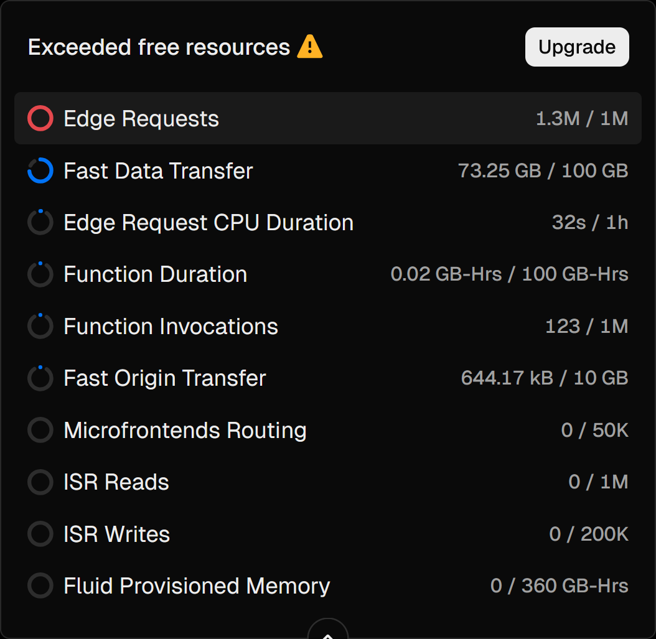656x639 pixels.
Task: Click the Edge Request CPU Duration ring icon
Action: click(40, 222)
